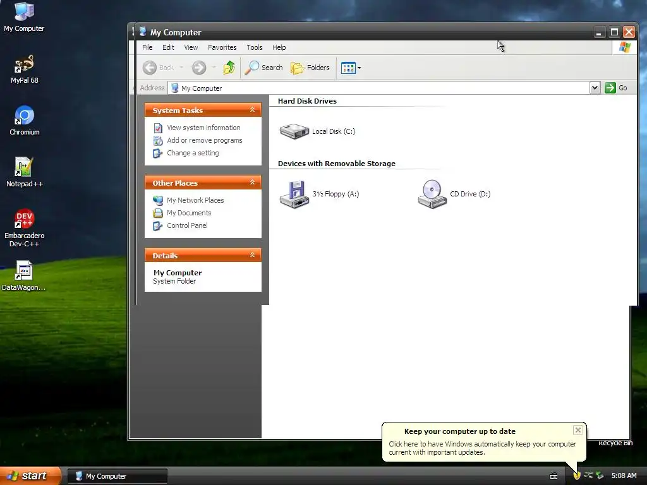This screenshot has width=647, height=485.
Task: Collapse the Other Places panel
Action: tap(252, 183)
